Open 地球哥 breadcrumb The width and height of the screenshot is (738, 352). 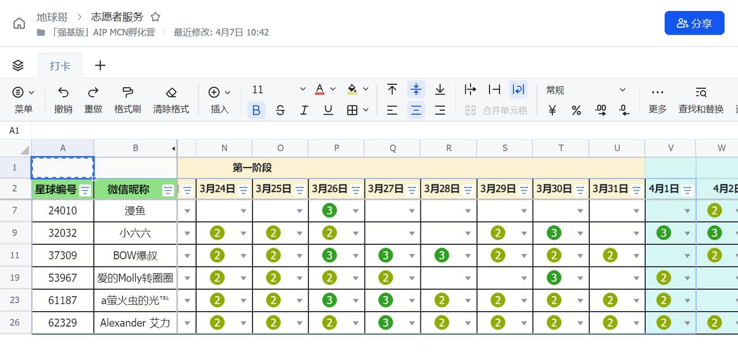point(52,17)
